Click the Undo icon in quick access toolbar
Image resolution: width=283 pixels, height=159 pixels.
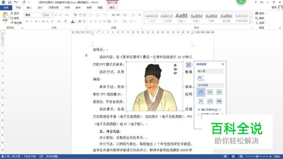pyautogui.click(x=16, y=2)
